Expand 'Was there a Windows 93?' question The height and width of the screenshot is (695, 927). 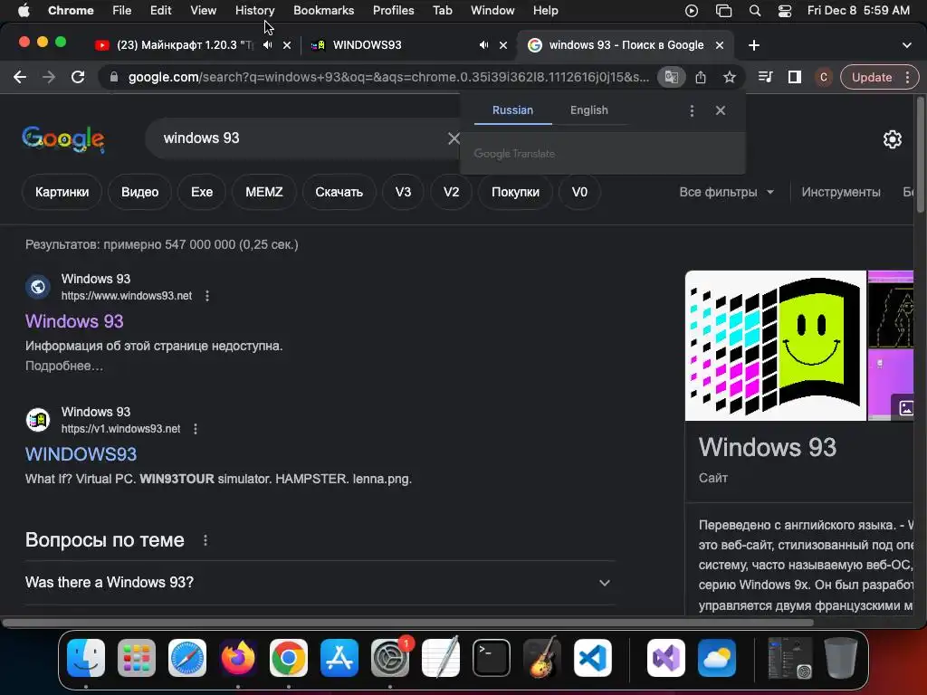click(x=320, y=583)
